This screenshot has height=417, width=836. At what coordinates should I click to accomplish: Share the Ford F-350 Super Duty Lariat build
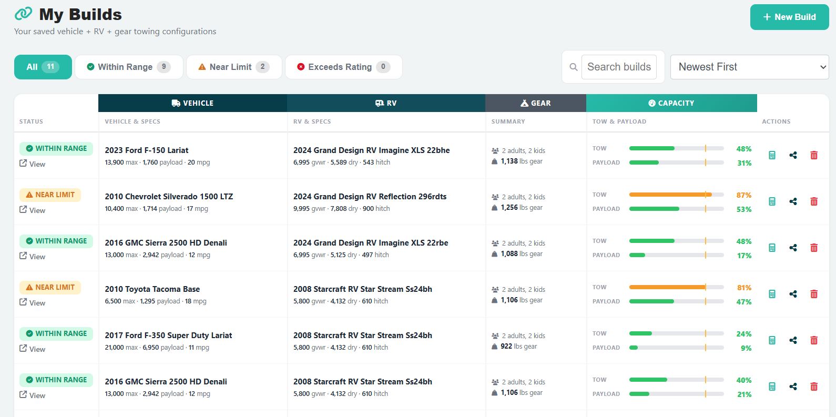click(793, 340)
